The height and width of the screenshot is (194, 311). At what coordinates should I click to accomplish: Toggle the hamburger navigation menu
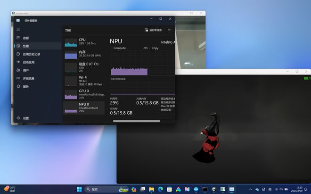[x=18, y=30]
